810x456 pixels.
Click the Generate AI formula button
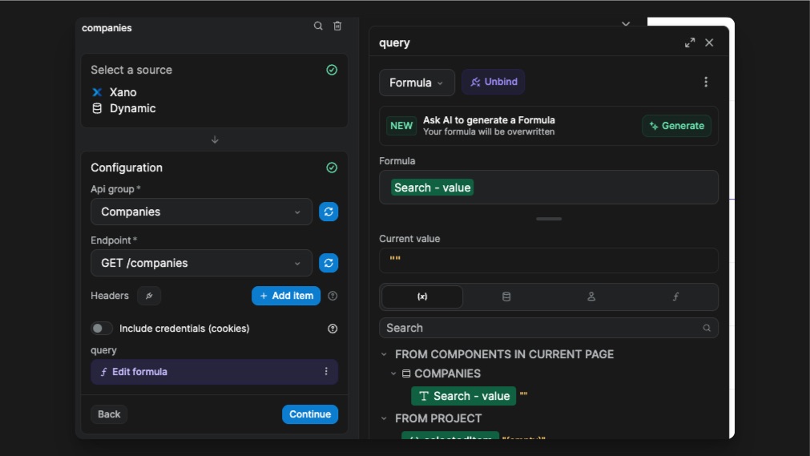[x=676, y=126]
